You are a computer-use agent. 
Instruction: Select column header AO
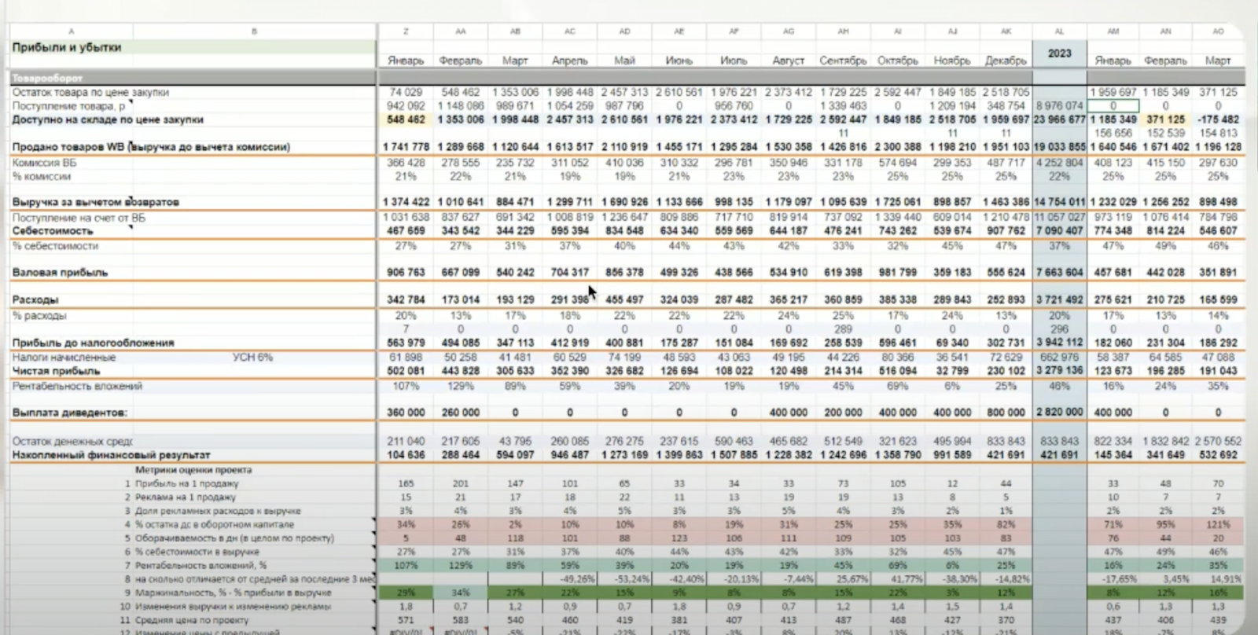pyautogui.click(x=1218, y=31)
